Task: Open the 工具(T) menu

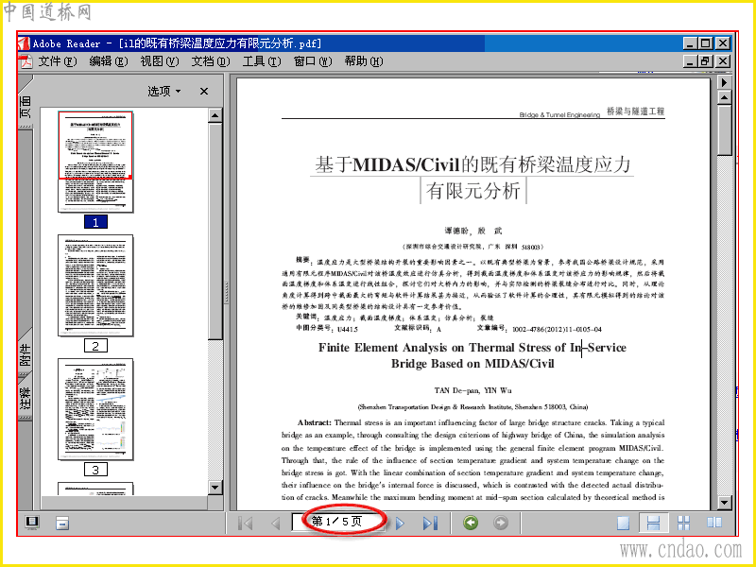Action: click(x=262, y=61)
